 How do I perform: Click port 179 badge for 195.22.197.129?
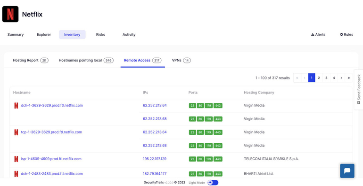click(208, 159)
